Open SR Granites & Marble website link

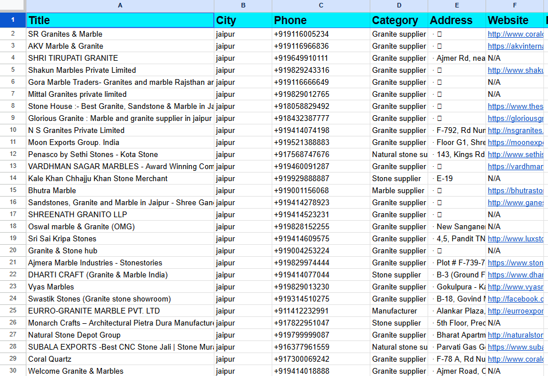515,34
